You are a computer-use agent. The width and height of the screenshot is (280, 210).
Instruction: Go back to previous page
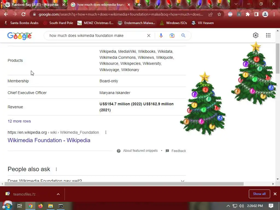click(6, 14)
